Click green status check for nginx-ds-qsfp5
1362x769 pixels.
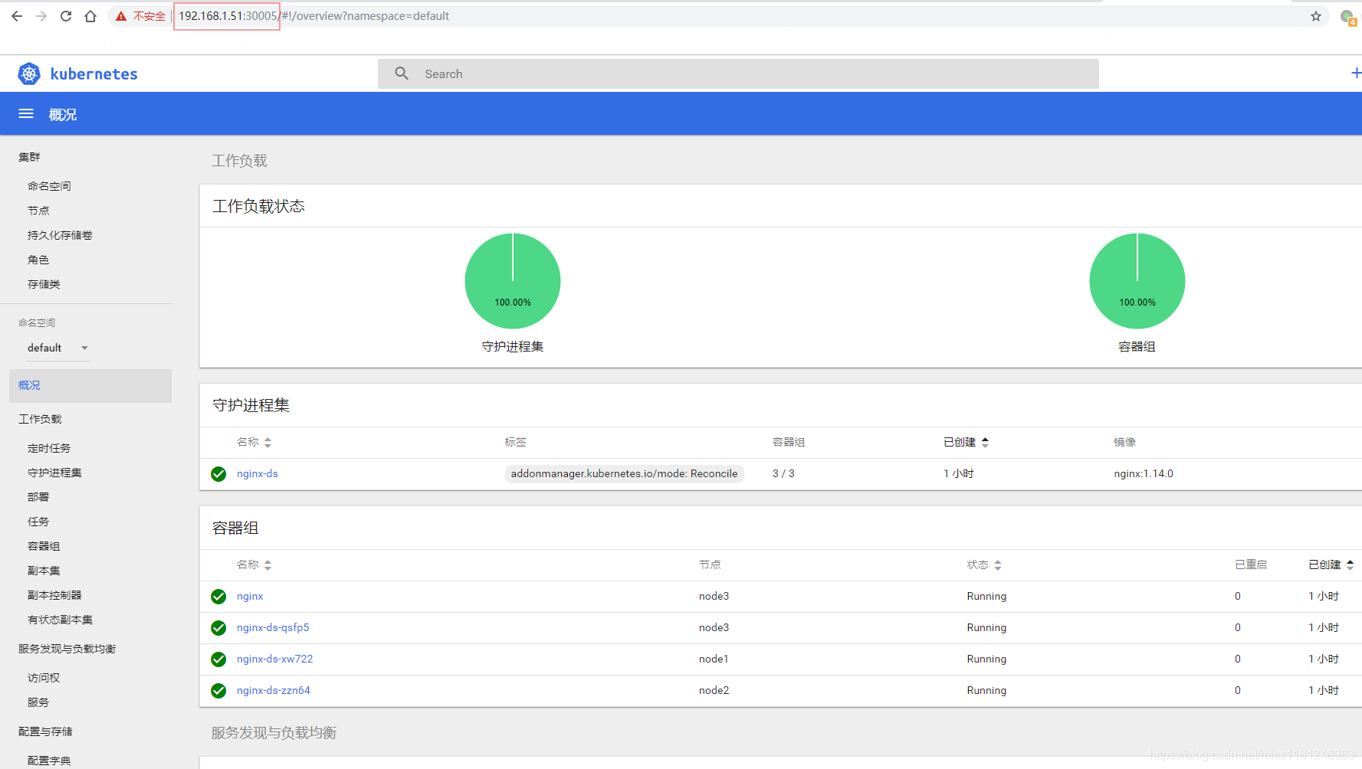tap(218, 628)
